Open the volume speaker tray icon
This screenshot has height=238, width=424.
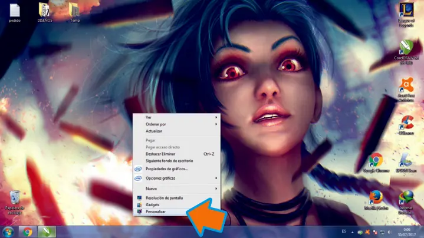point(389,232)
